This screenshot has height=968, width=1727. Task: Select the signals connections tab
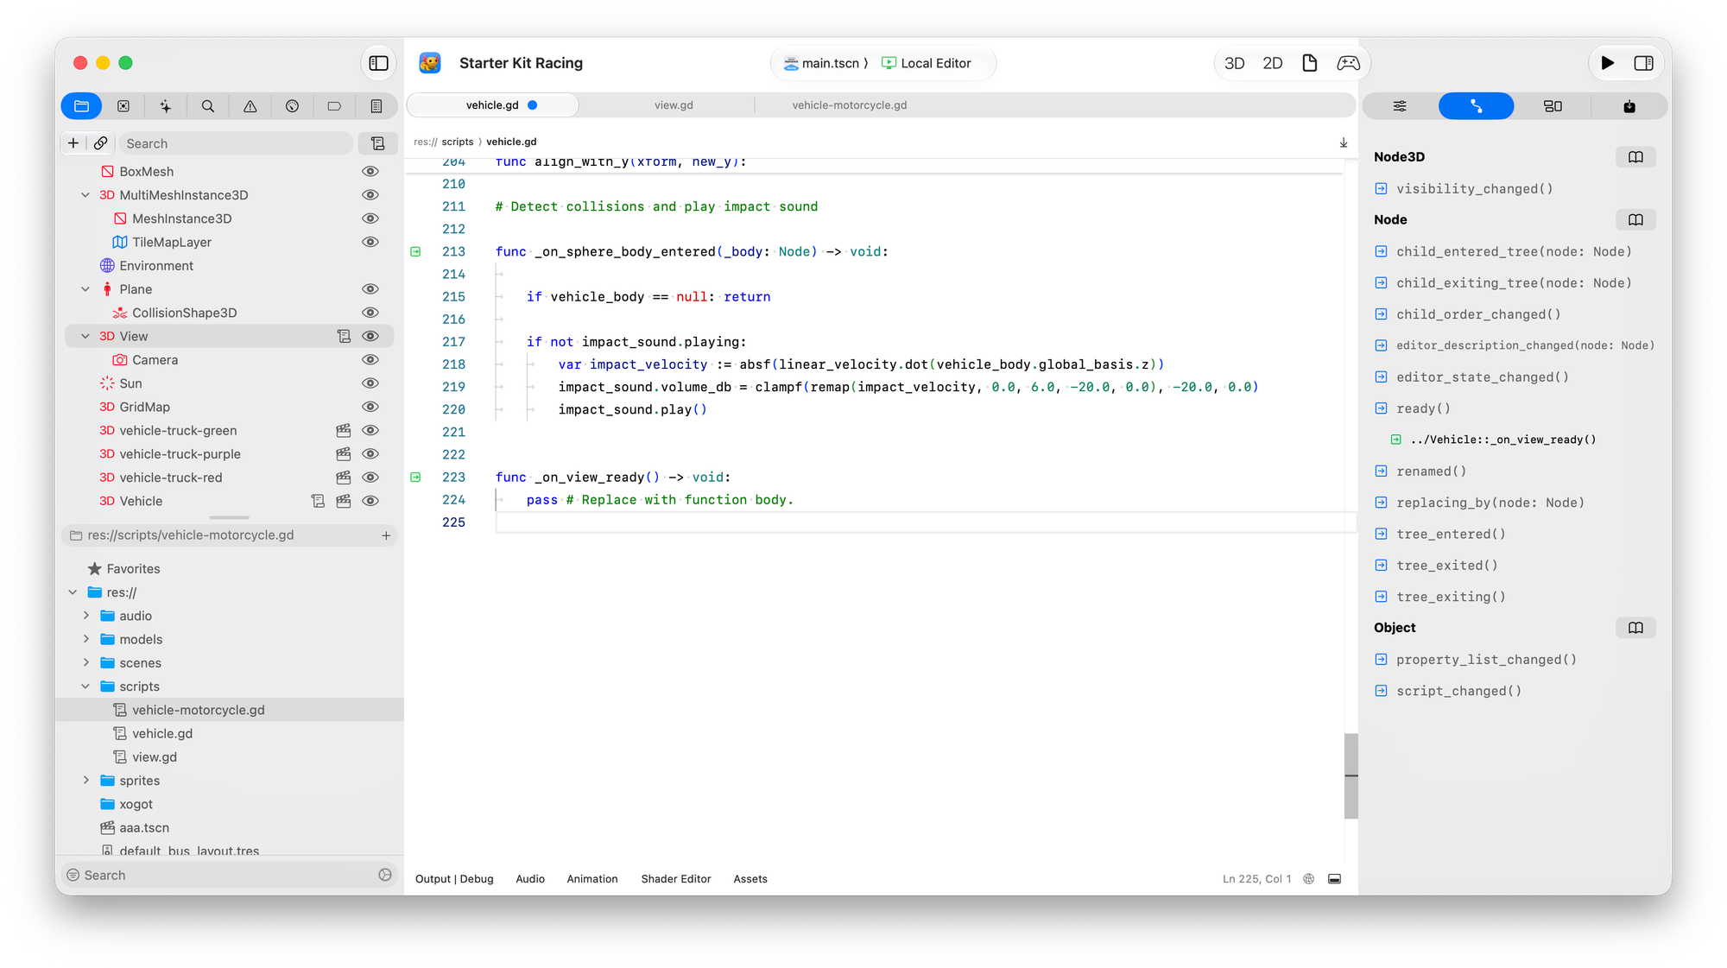[x=1477, y=106]
